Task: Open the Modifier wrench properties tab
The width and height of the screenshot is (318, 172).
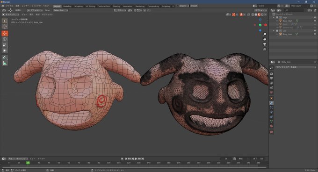Action: 272,103
